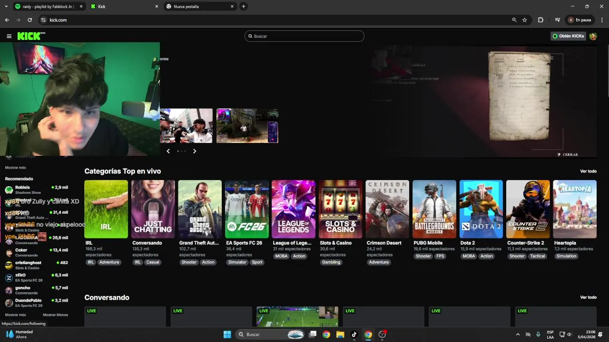
Task: Open TikTok from the taskbar
Action: click(354, 334)
